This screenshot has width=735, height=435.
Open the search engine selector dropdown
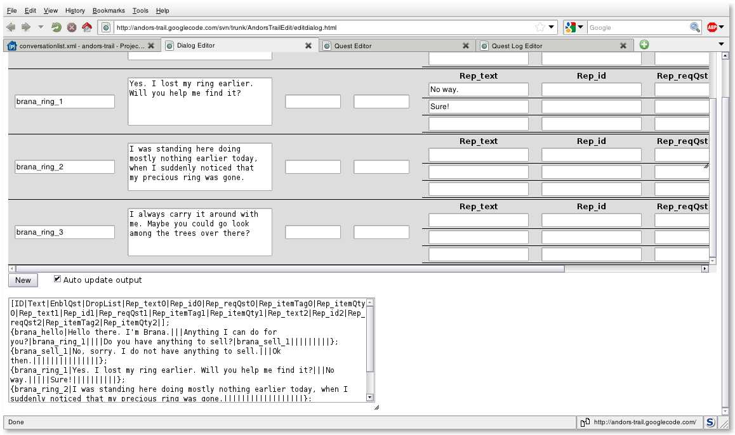coord(574,27)
